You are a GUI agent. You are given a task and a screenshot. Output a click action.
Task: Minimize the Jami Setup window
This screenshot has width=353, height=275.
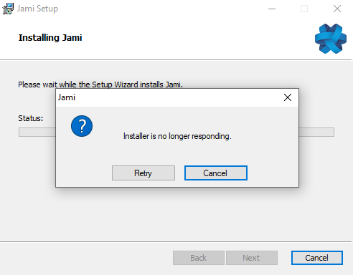tap(272, 9)
